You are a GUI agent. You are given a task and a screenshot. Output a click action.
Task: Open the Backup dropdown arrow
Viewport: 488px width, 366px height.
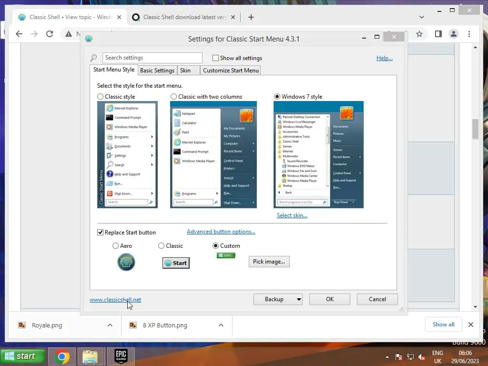pyautogui.click(x=299, y=299)
